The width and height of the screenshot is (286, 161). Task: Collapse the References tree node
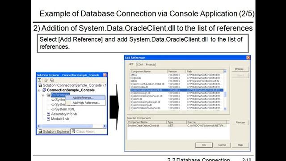(x=43, y=95)
